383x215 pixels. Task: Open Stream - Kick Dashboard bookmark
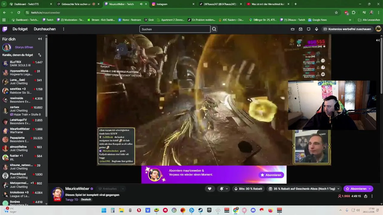click(x=101, y=20)
